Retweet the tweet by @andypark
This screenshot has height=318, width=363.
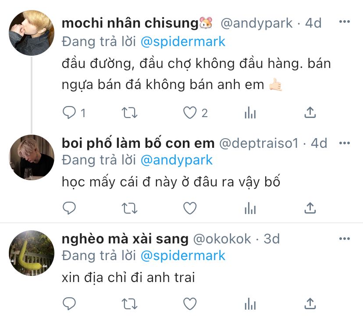pos(130,113)
